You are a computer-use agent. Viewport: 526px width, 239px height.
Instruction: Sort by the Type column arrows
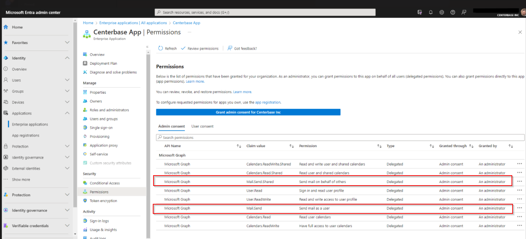coord(431,146)
